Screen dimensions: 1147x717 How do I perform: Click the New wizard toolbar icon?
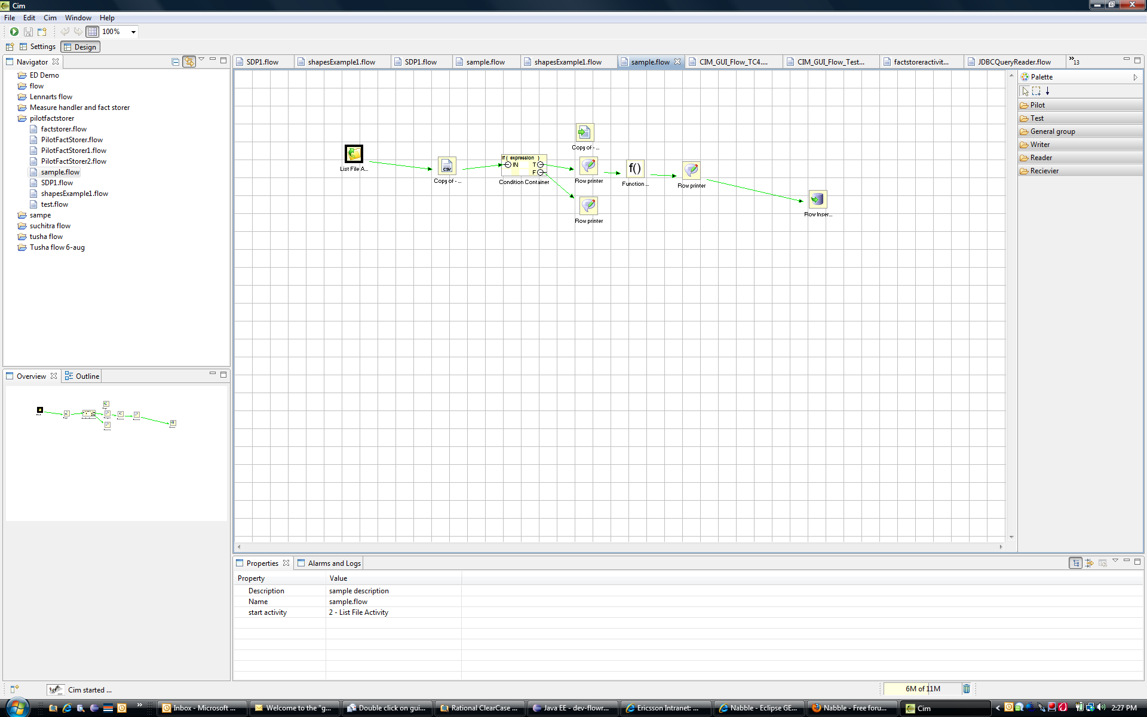click(x=42, y=32)
